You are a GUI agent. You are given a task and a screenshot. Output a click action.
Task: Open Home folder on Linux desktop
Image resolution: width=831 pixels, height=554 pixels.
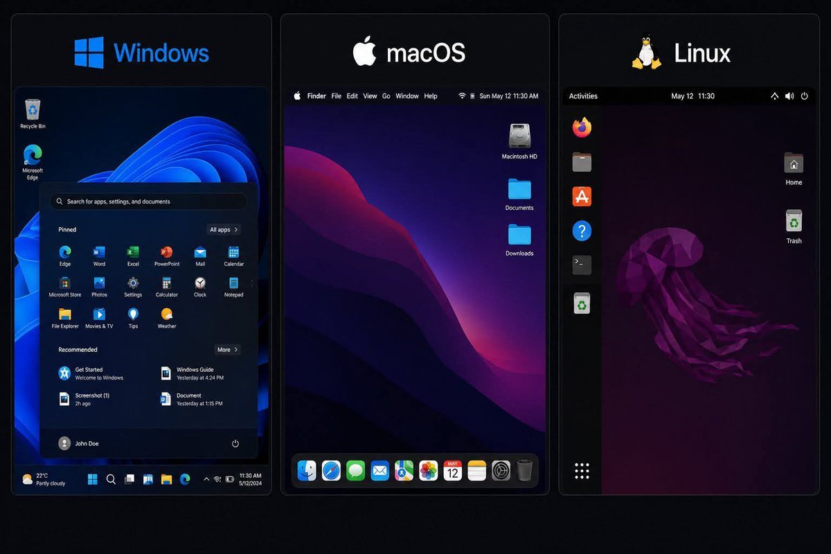point(794,169)
